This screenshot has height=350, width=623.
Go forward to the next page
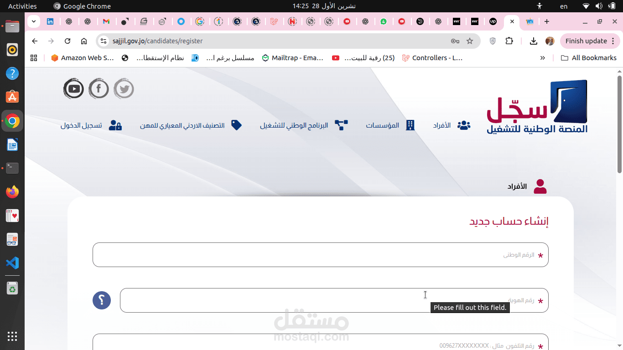(x=51, y=41)
